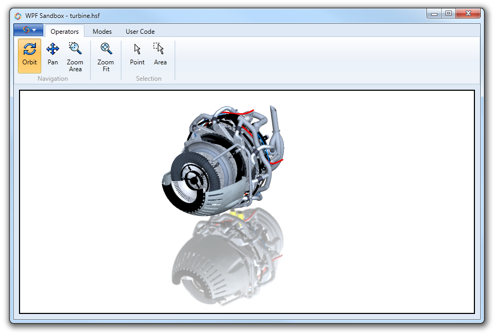Go to the User Code tab

(x=140, y=32)
